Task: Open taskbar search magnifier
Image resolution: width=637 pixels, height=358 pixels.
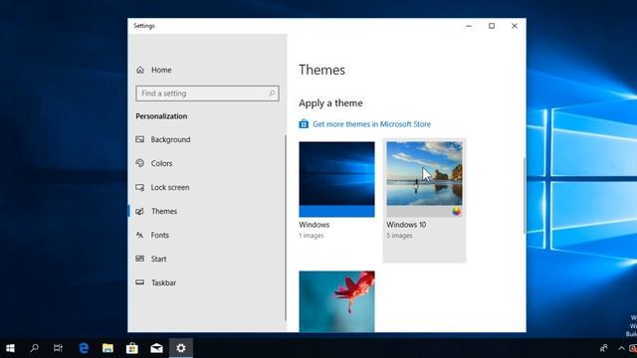Action: click(x=35, y=348)
